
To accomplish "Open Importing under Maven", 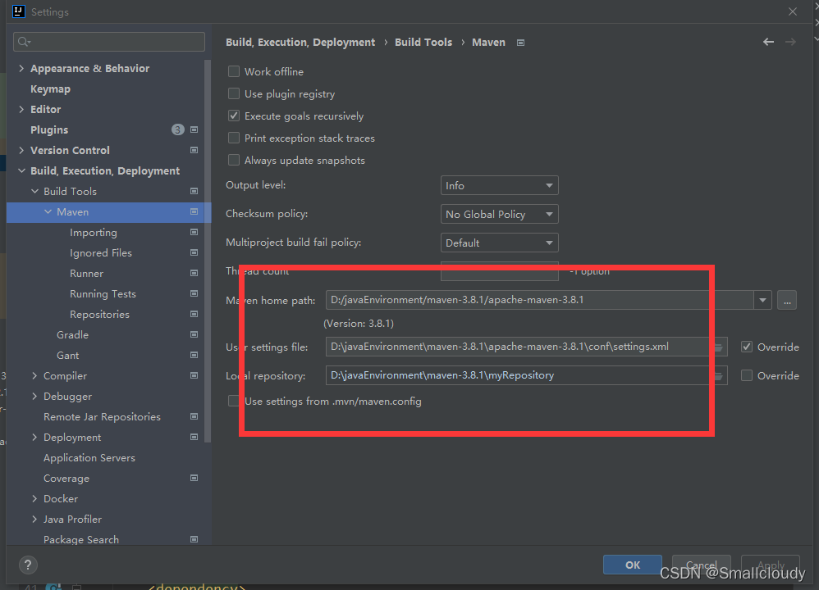I will click(x=94, y=233).
